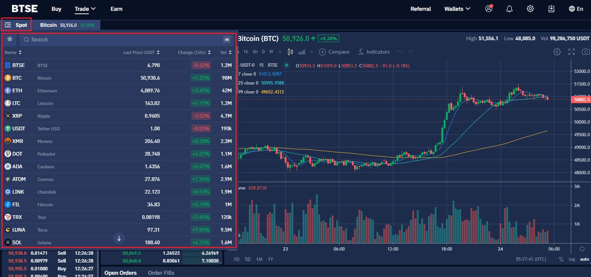This screenshot has height=277, width=591.
Task: Click the market Search field
Action: [x=123, y=39]
